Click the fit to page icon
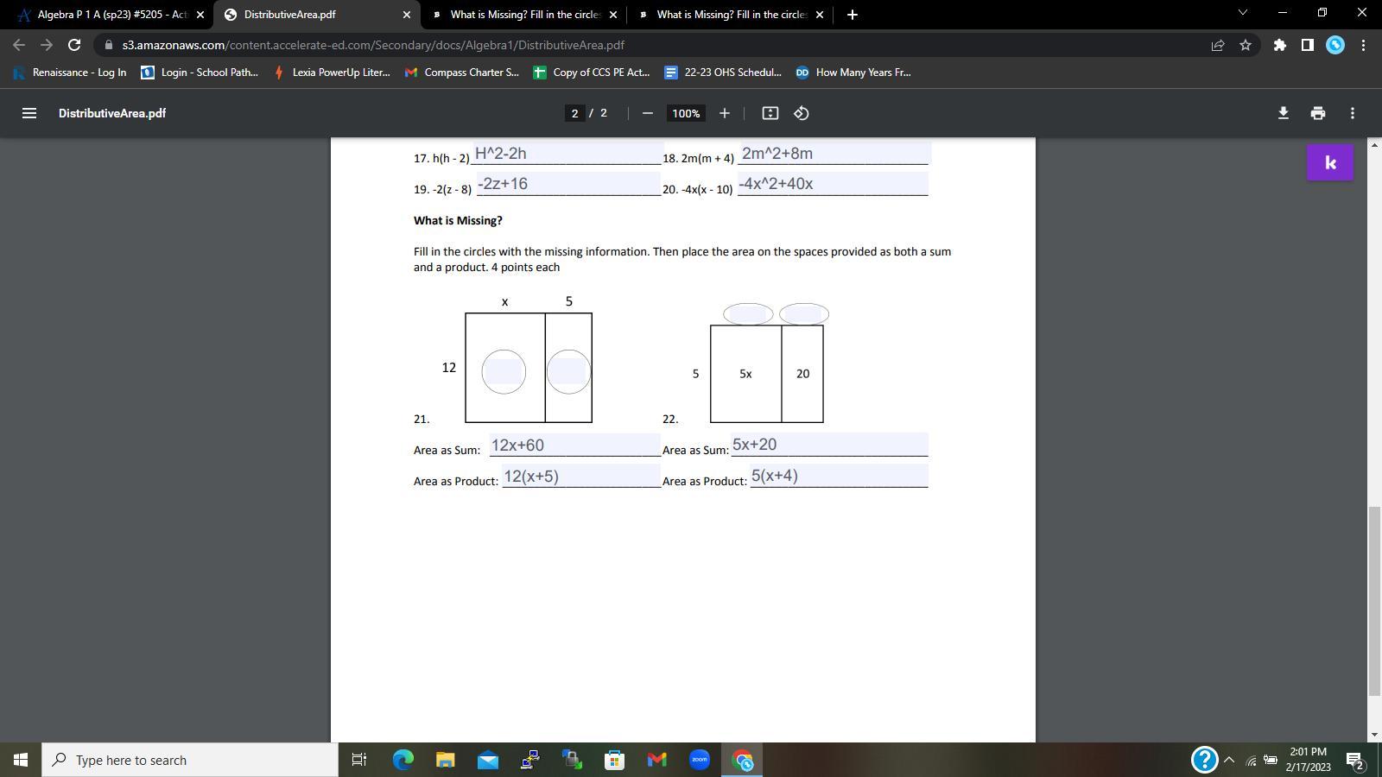The width and height of the screenshot is (1382, 777). [770, 113]
